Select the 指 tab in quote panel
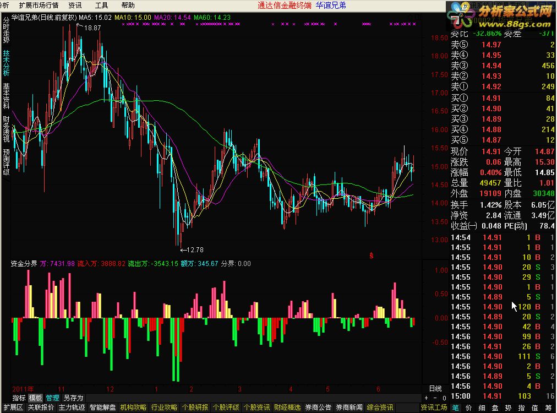Viewport: 557px width, 413px height. (521, 407)
